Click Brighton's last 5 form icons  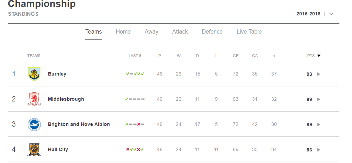(135, 124)
